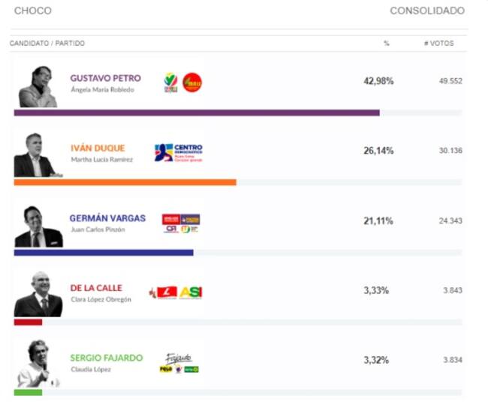The image size is (488, 402).
Task: Click Gustavo Petro's candidate photo
Action: pyautogui.click(x=38, y=87)
